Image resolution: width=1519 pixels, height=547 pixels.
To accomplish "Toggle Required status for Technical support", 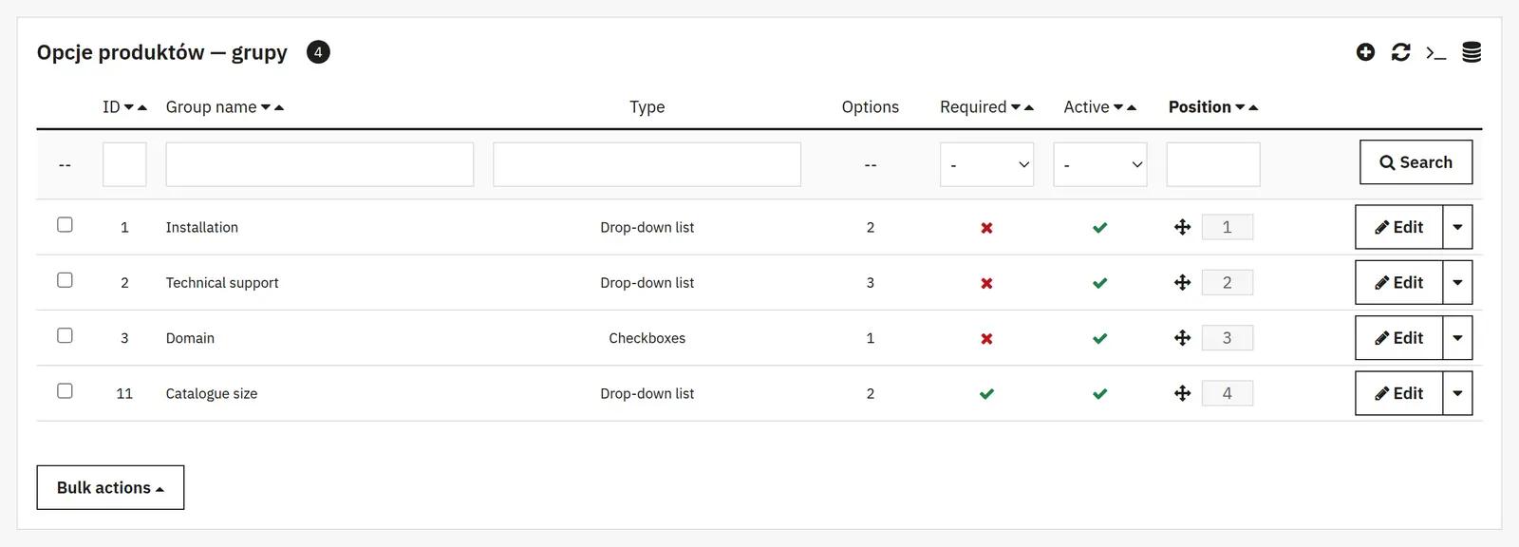I will [x=986, y=283].
